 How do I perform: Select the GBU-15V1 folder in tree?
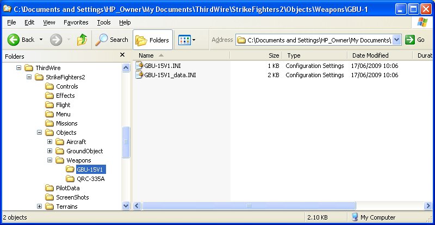point(86,170)
